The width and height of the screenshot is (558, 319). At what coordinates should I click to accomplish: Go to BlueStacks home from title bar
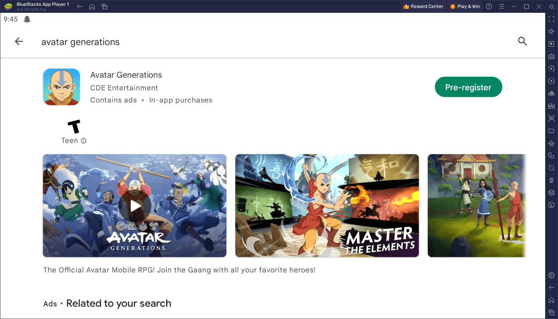(92, 7)
